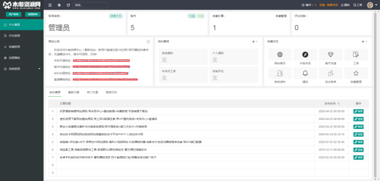Open 收藏管理 star shortcut in quick panel

356,73
